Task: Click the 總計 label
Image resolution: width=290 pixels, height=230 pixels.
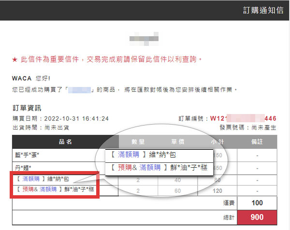Action: (229, 217)
